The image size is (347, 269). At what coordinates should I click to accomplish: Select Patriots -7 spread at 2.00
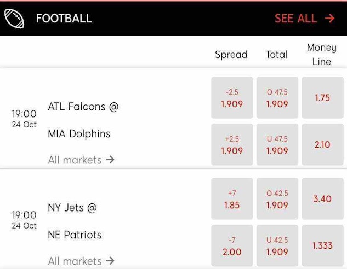(232, 246)
